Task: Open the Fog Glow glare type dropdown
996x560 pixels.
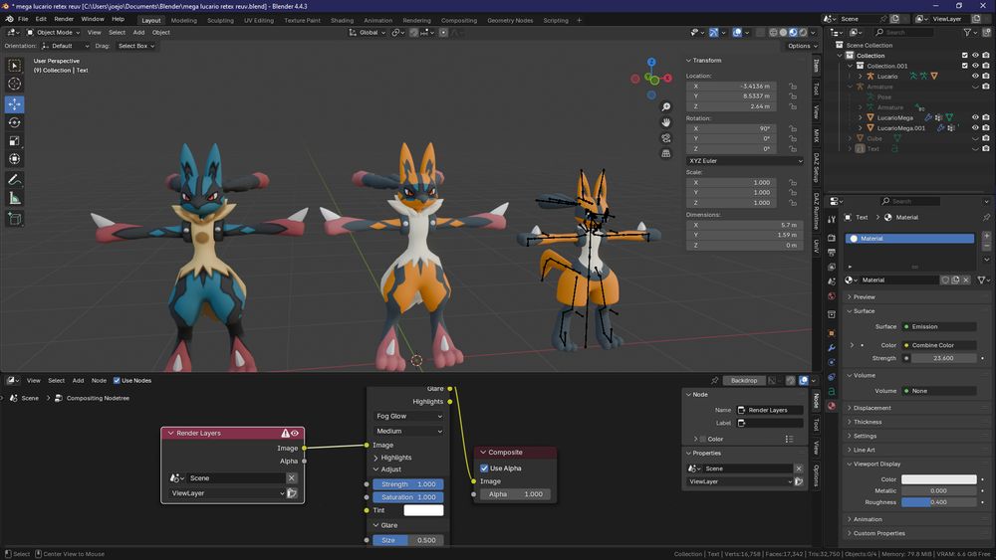Action: (409, 416)
